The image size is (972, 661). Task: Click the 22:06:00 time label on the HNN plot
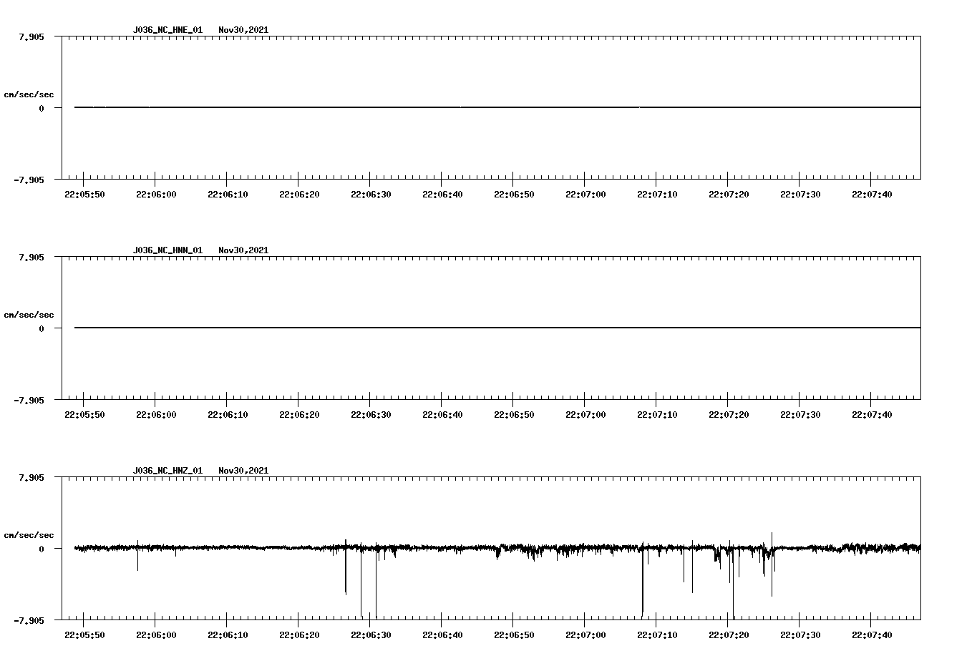pos(156,415)
